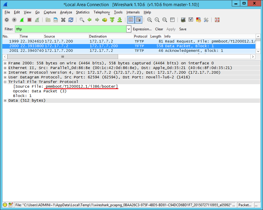This screenshot has width=263, height=210.
Task: Open the Statistics menu
Action: [83, 12]
